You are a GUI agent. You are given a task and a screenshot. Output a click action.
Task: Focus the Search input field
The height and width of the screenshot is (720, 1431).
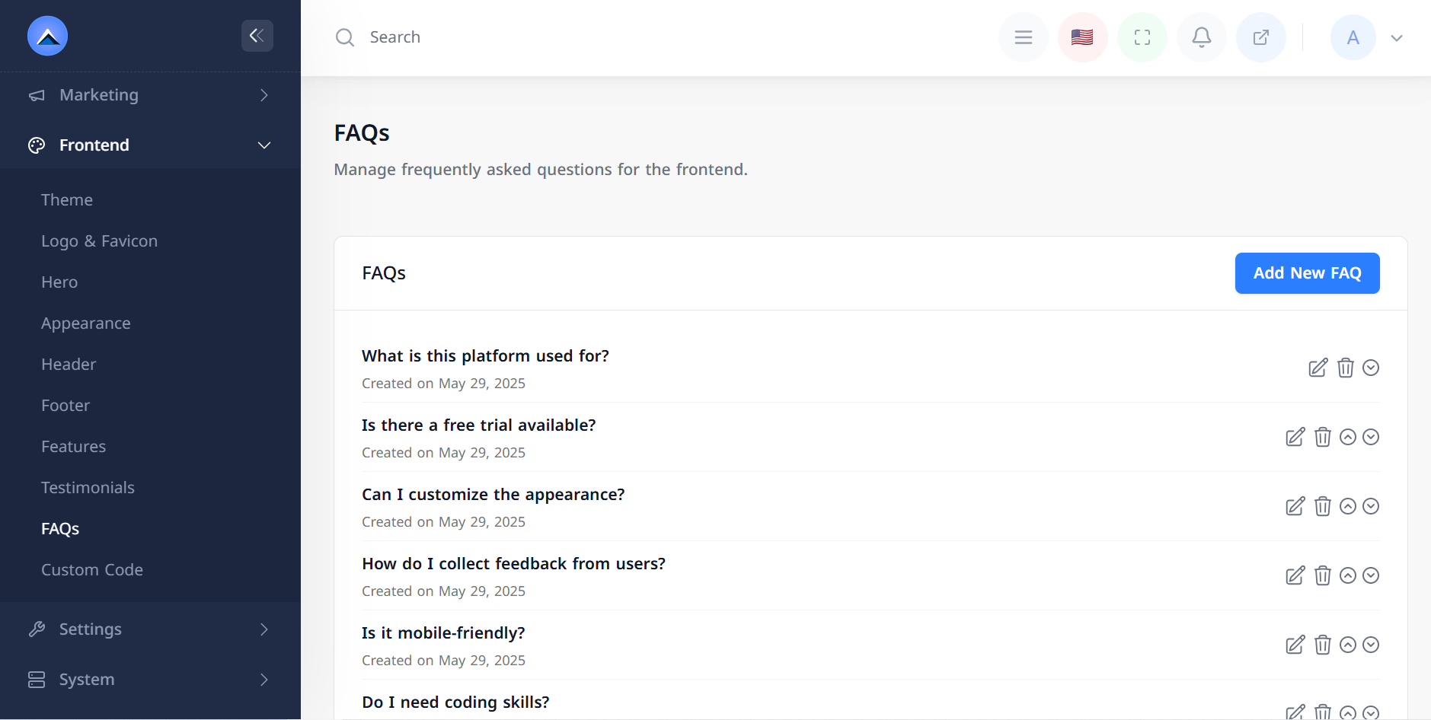tap(533, 37)
